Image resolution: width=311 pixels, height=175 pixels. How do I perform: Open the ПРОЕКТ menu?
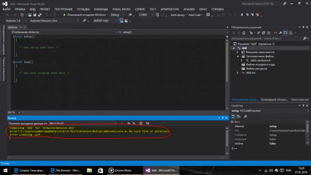click(45, 9)
